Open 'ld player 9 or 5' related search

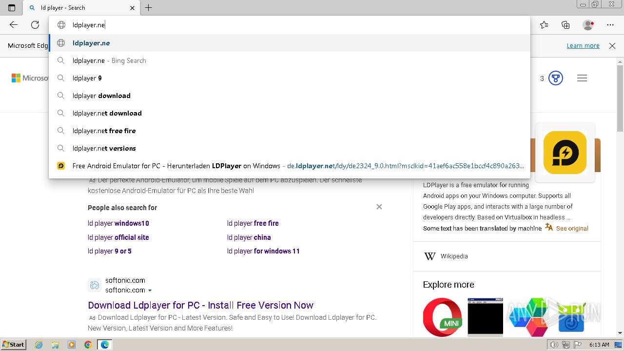110,251
